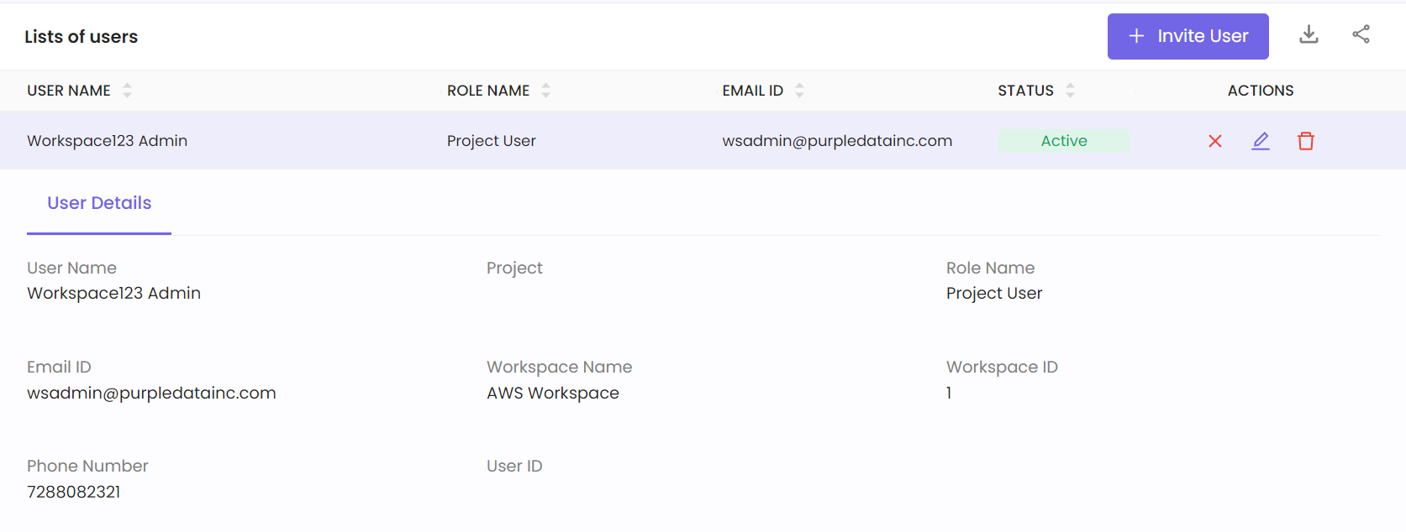This screenshot has width=1406, height=532.
Task: Click the ACTIONS column header
Action: coord(1261,91)
